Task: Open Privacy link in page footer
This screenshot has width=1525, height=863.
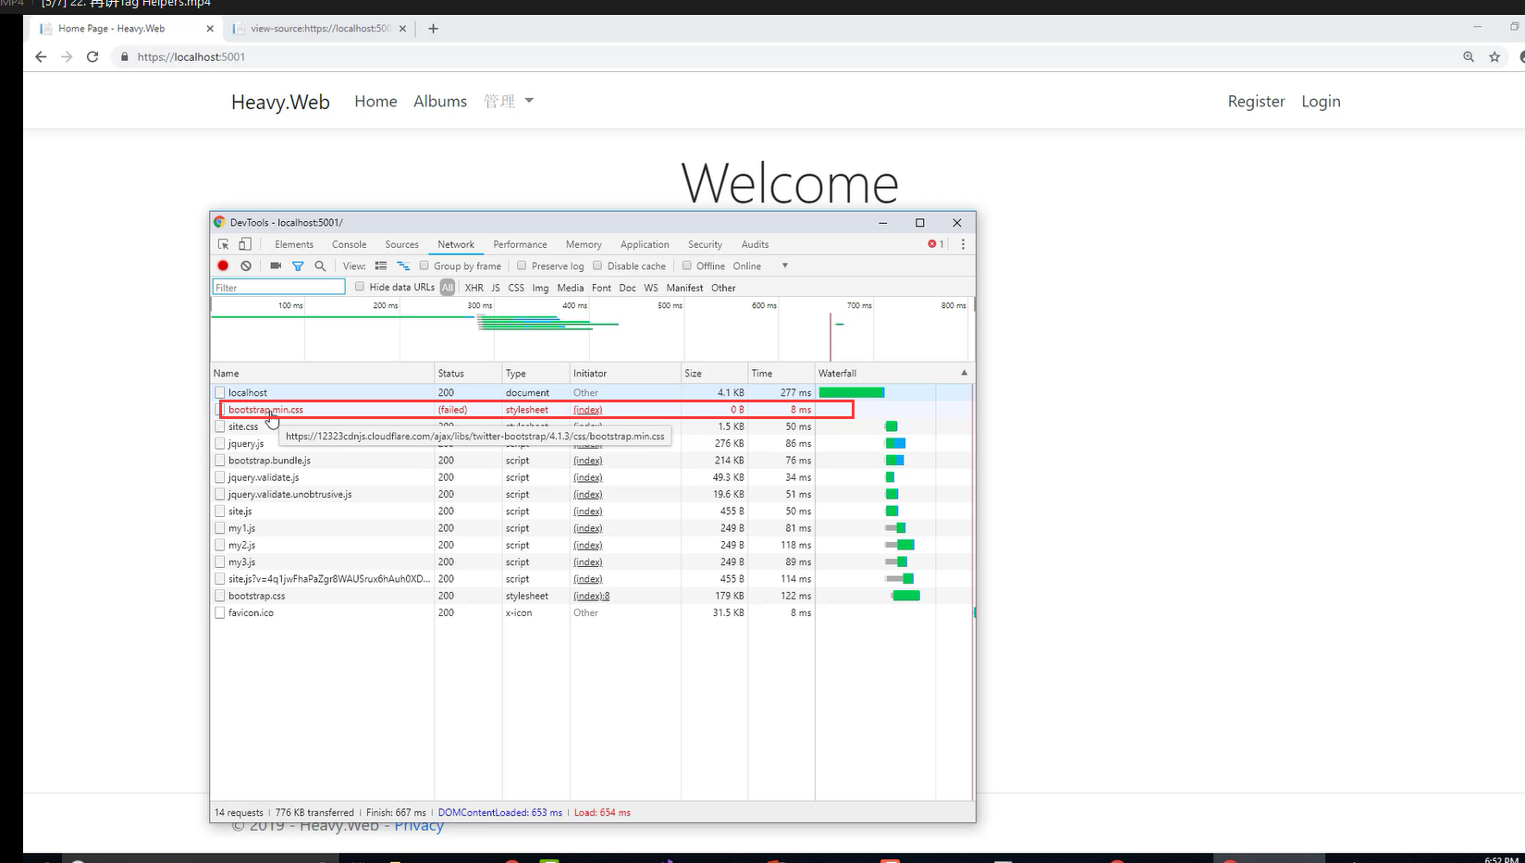Action: (x=419, y=826)
